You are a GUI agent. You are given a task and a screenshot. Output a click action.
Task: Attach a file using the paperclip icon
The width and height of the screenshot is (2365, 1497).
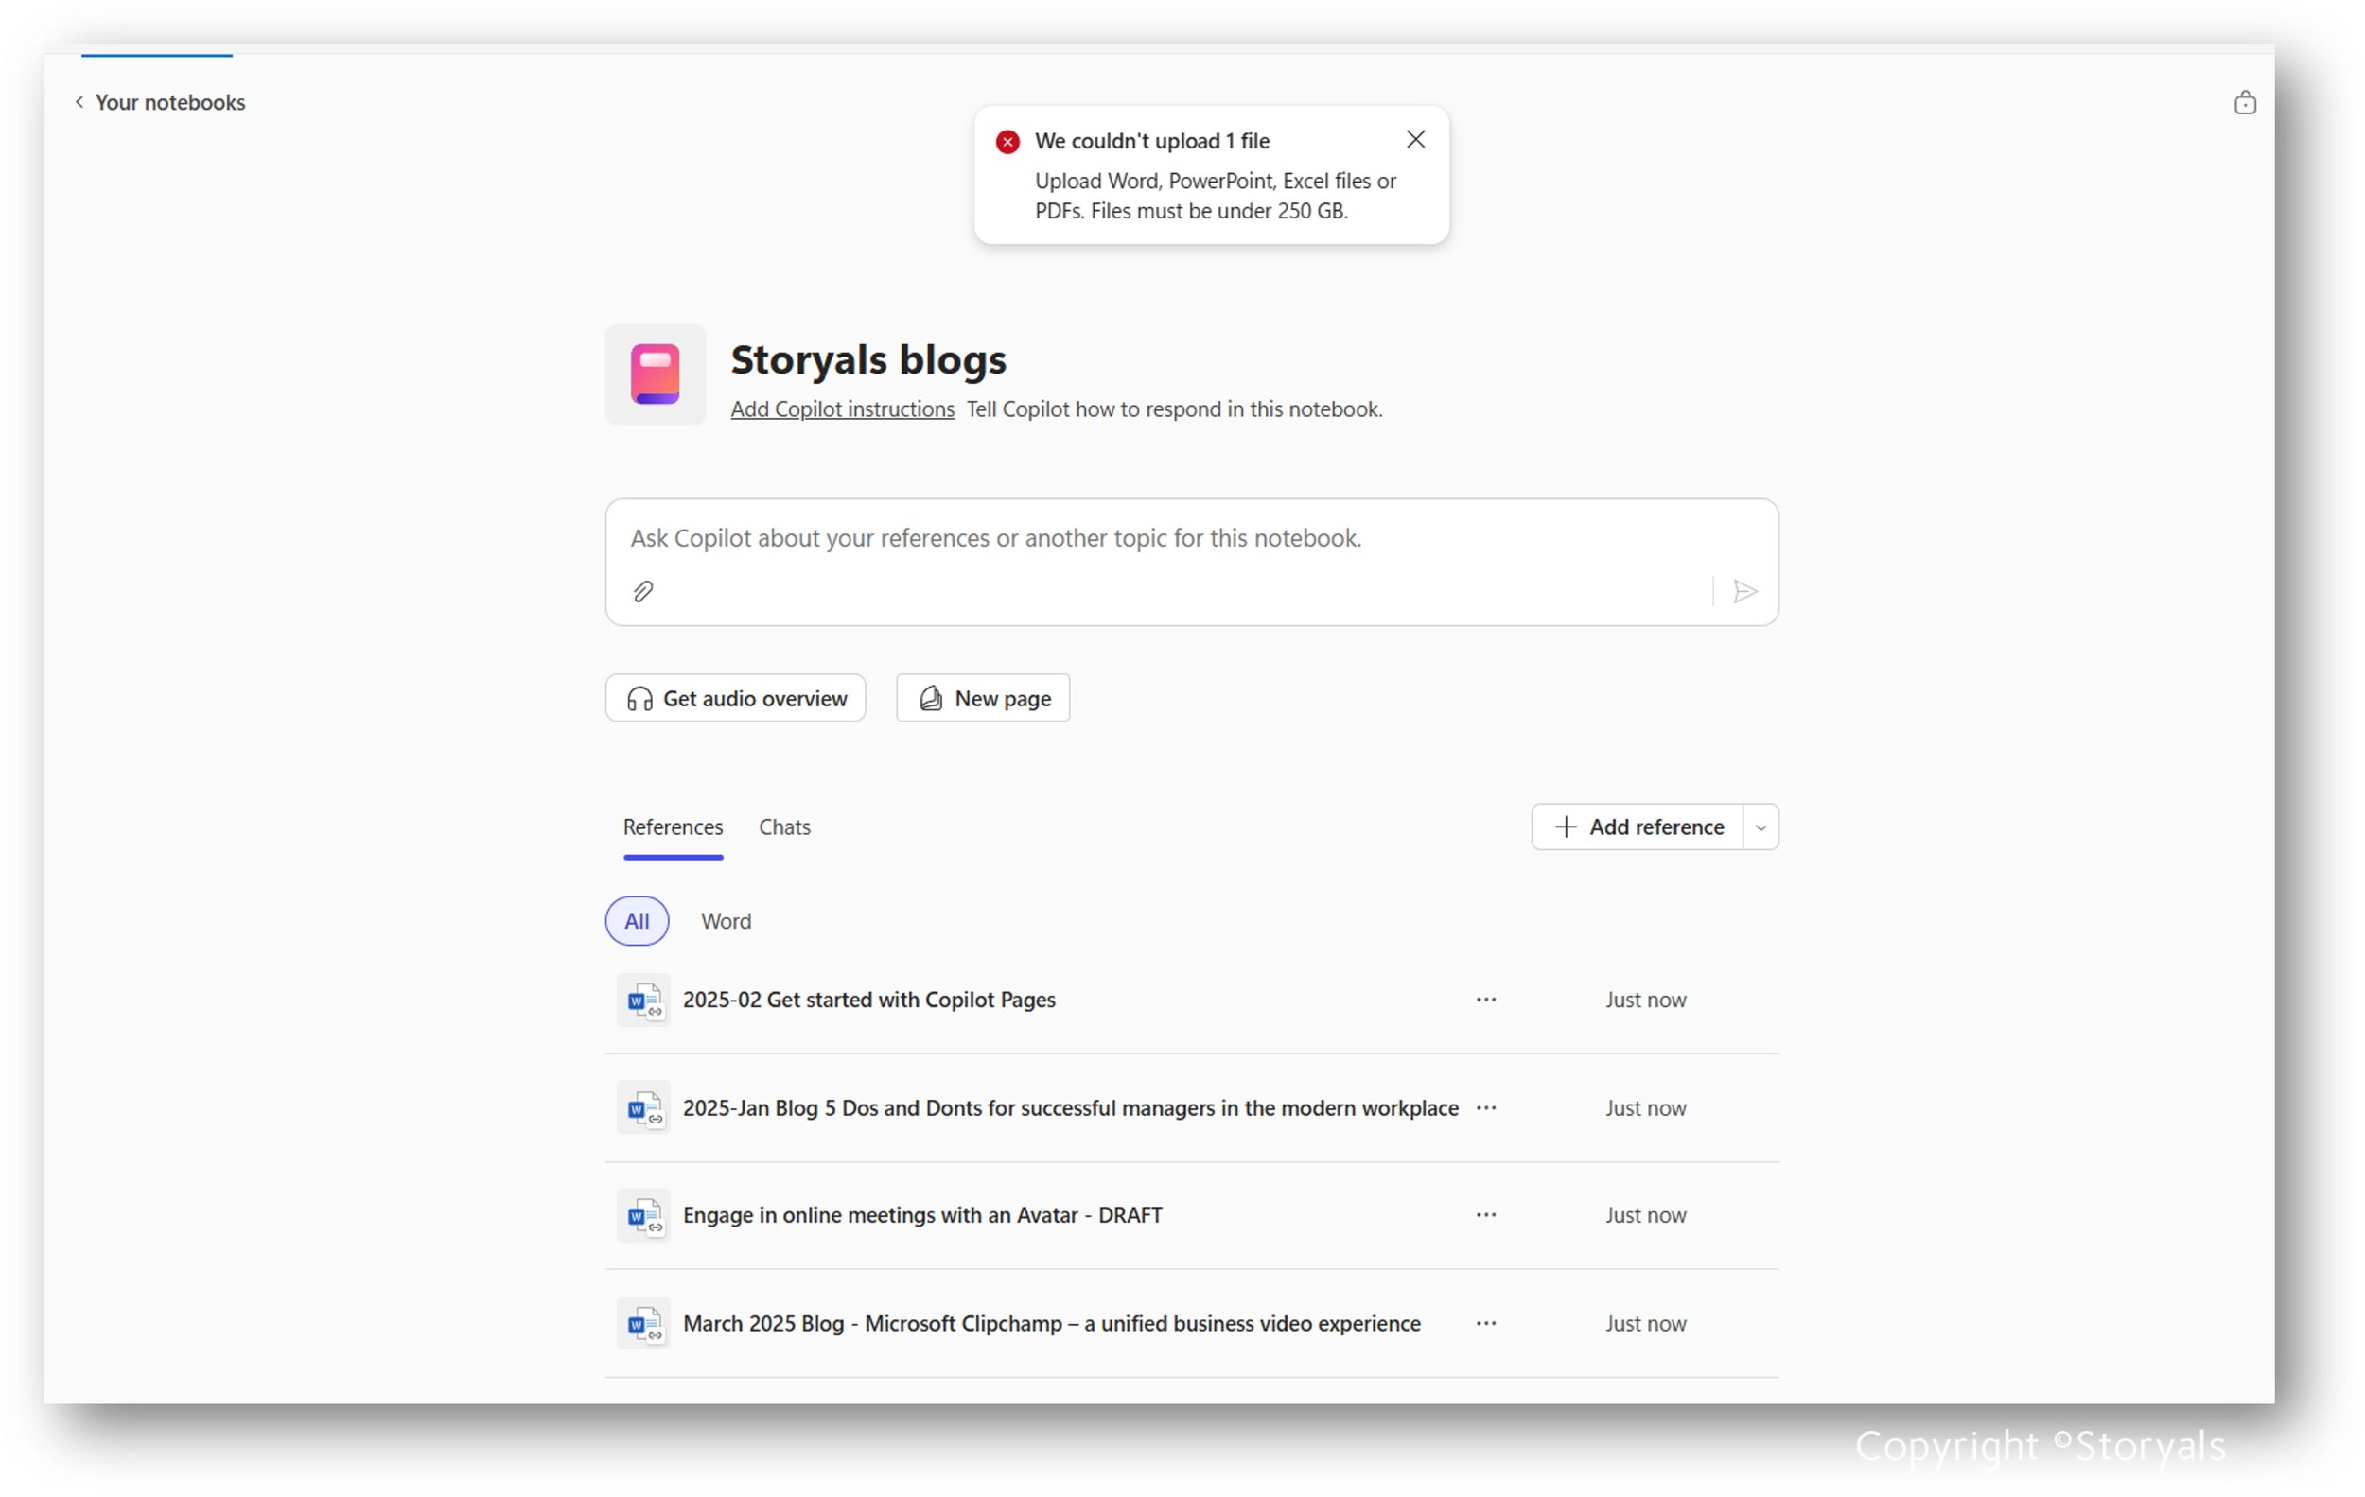[643, 591]
